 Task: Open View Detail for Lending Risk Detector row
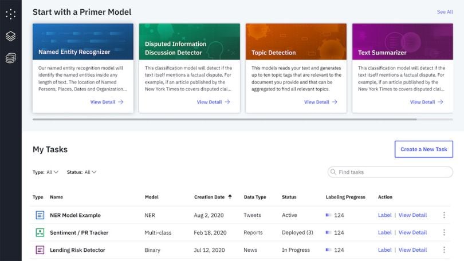coord(412,250)
